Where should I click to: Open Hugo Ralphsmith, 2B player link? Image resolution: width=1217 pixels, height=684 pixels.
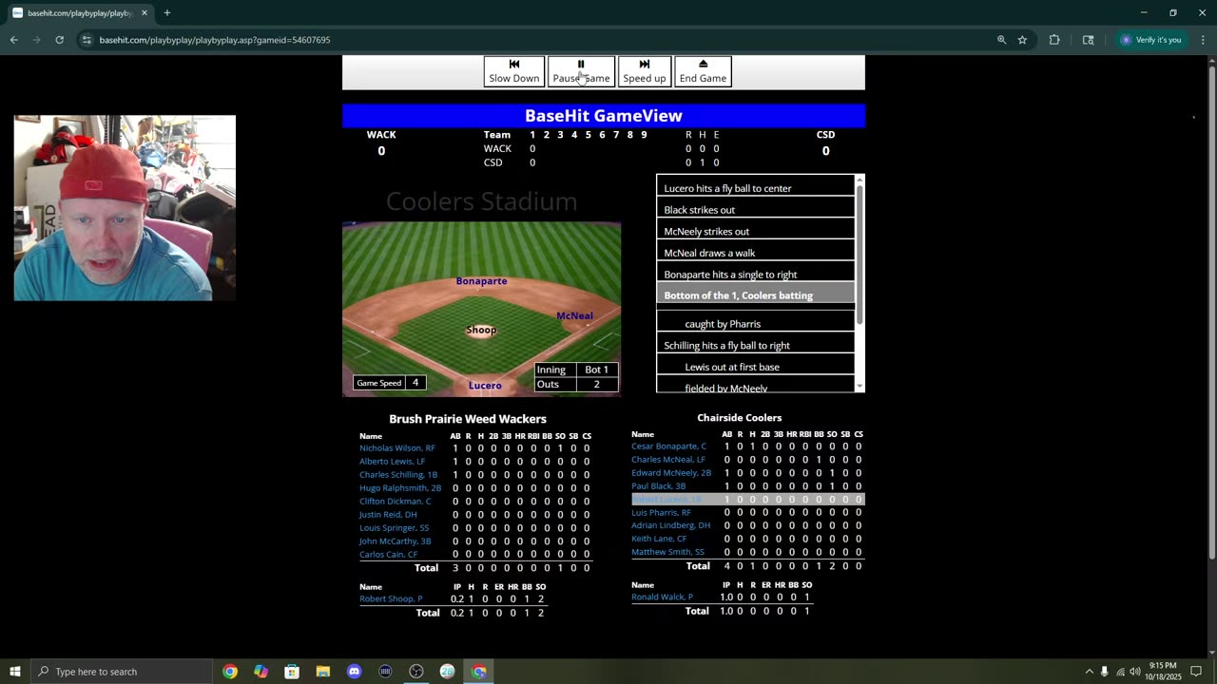[400, 488]
